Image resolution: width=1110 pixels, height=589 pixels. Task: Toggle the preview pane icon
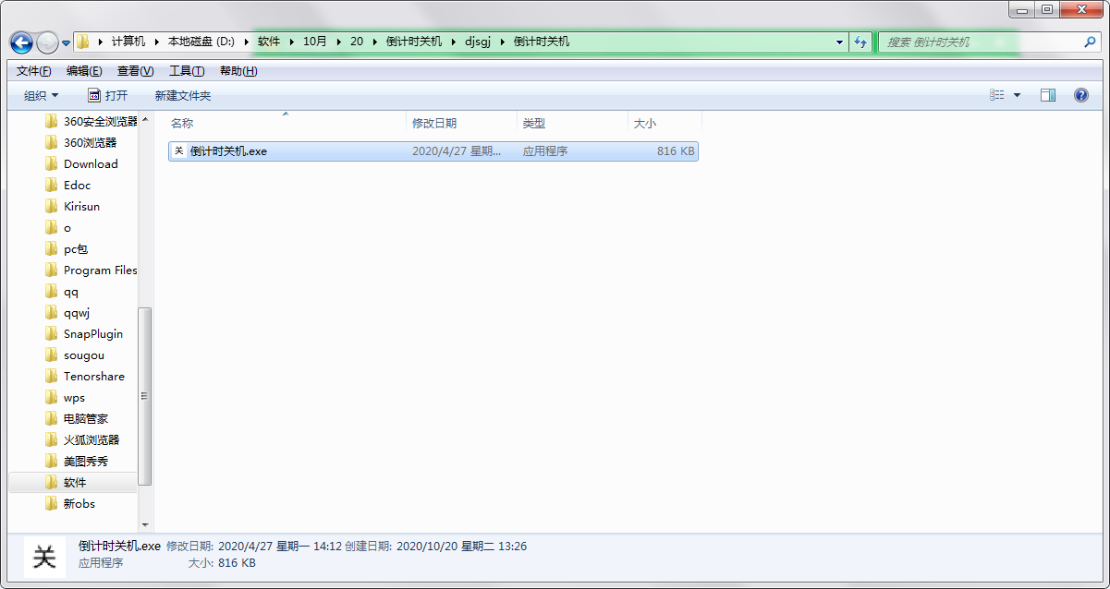[1047, 95]
